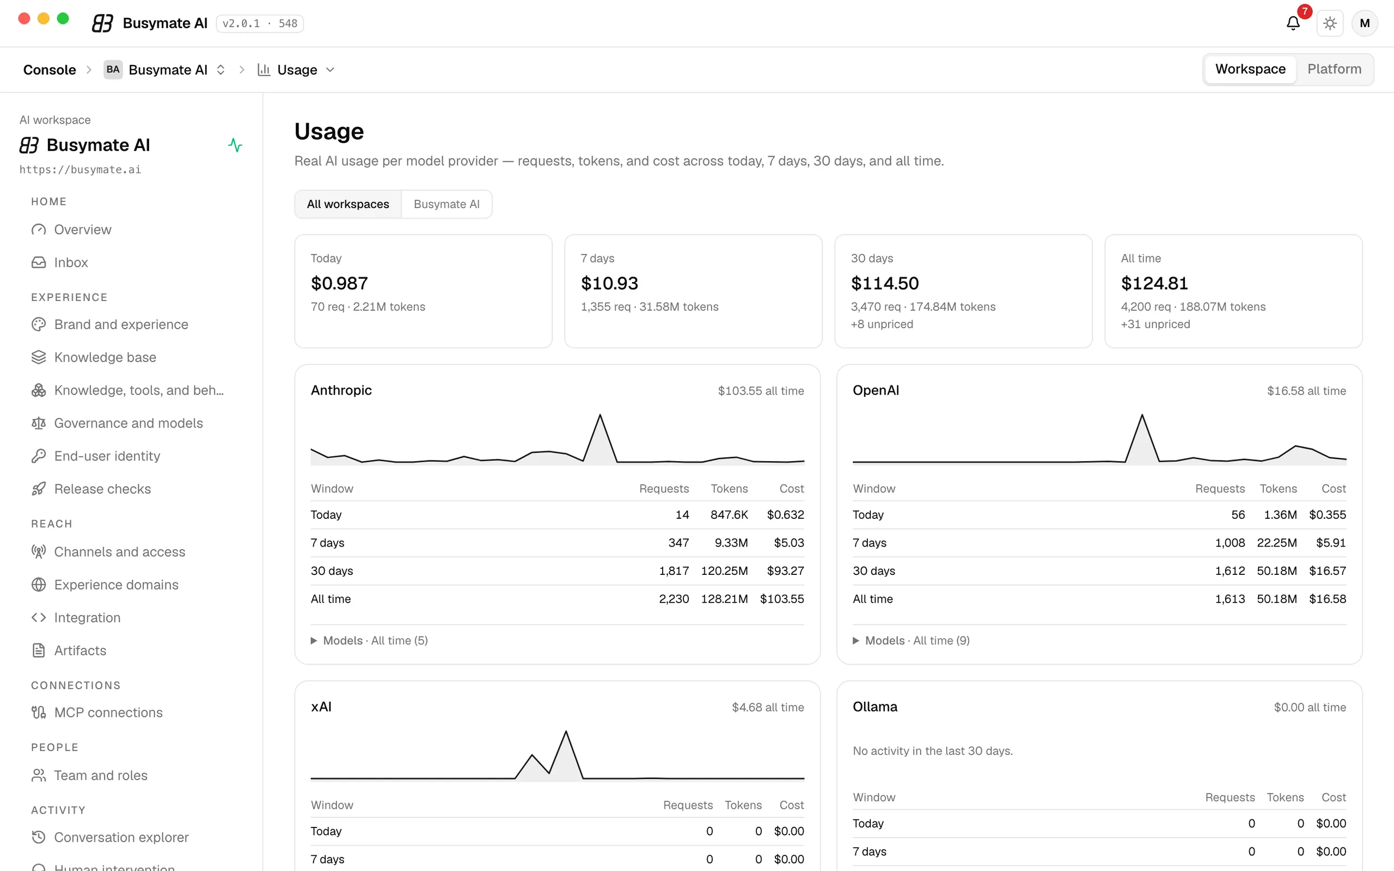
Task: Click the Integration code brackets icon
Action: pos(39,617)
